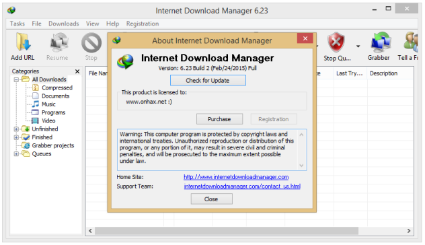
Task: Open the View menu
Action: tap(92, 24)
